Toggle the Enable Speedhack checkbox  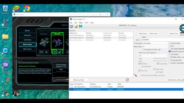click(x=170, y=63)
